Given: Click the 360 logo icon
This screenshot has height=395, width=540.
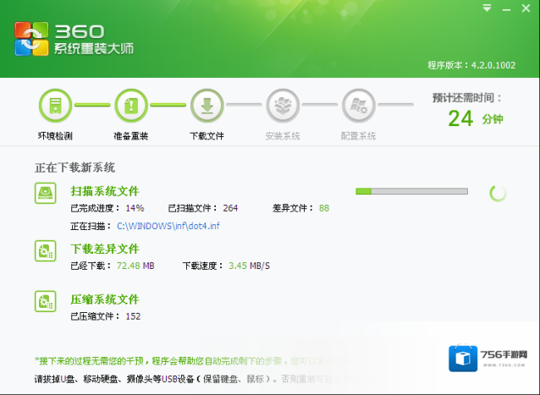Looking at the screenshot, I should 32,38.
